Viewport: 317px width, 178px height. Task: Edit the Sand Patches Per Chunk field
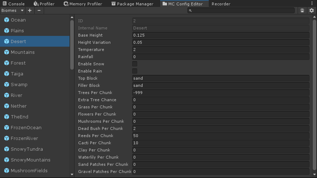[221, 164]
